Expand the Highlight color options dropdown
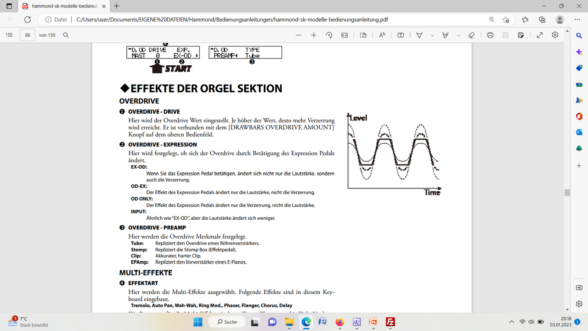The width and height of the screenshot is (588, 331). [458, 35]
